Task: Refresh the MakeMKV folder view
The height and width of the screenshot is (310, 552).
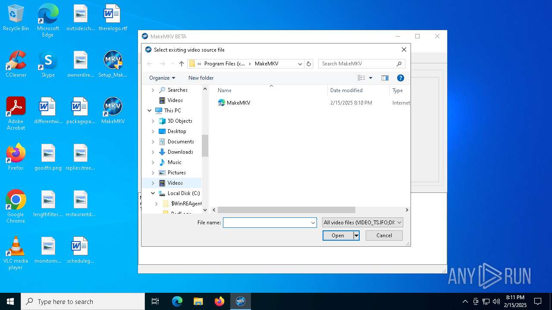Action: pos(309,64)
